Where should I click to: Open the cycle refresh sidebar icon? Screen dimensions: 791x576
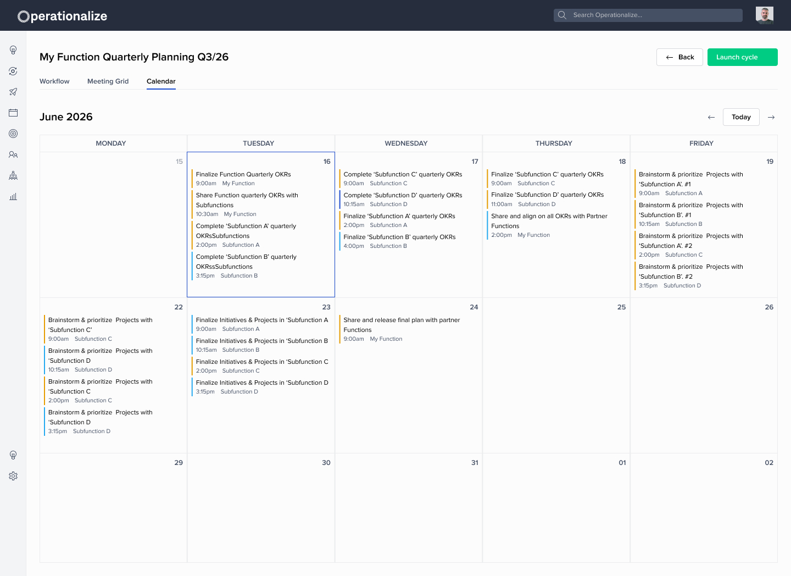coord(13,71)
